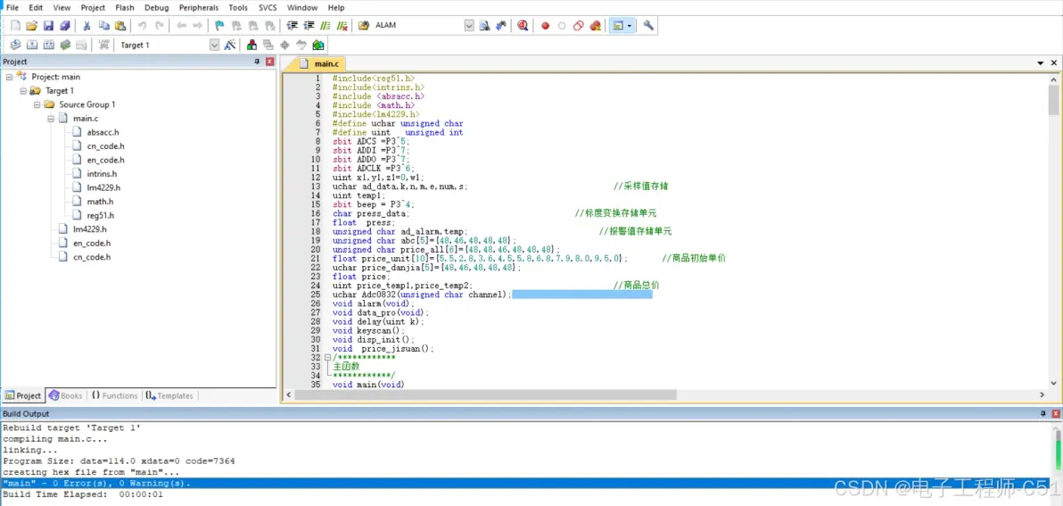Collapse the Source Group 1 folder

(x=37, y=104)
